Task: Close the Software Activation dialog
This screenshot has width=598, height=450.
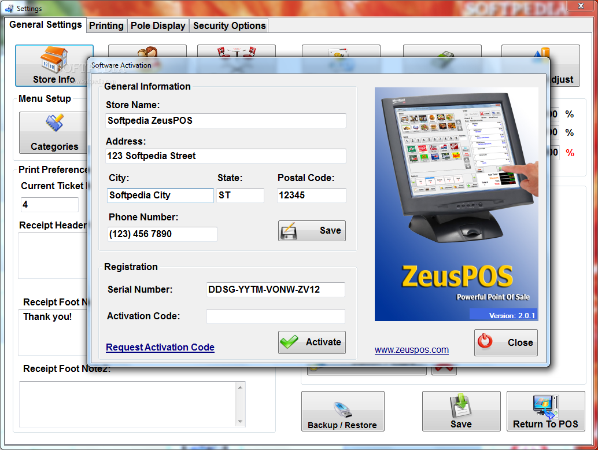Action: tap(505, 342)
